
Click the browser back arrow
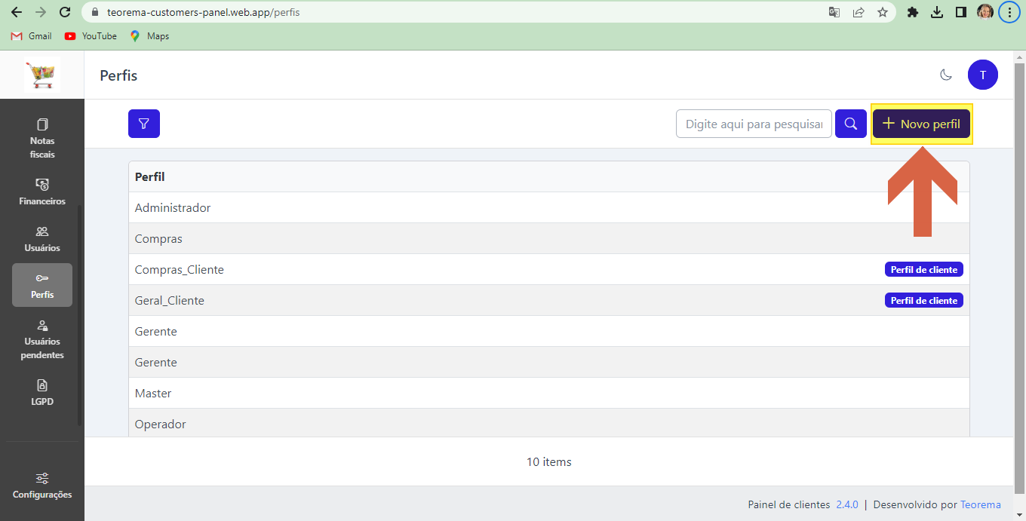point(17,12)
